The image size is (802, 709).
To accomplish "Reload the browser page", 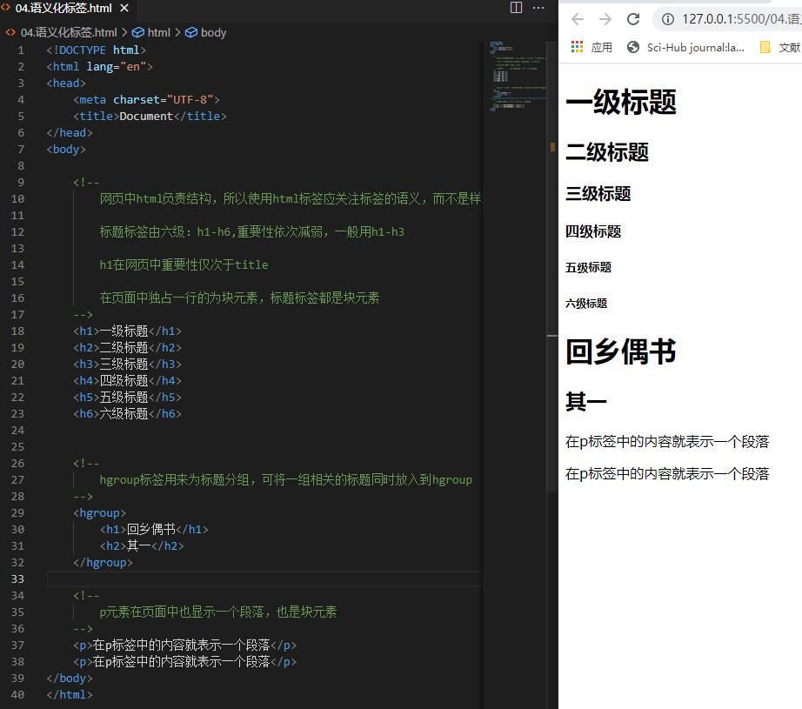I will point(633,19).
